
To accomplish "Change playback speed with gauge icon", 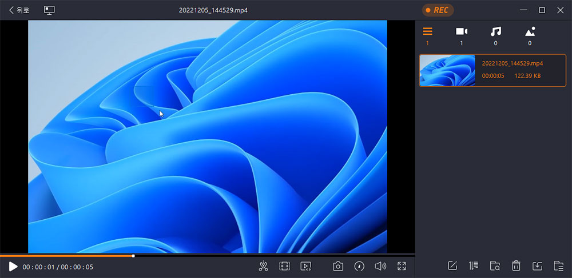I will point(359,267).
